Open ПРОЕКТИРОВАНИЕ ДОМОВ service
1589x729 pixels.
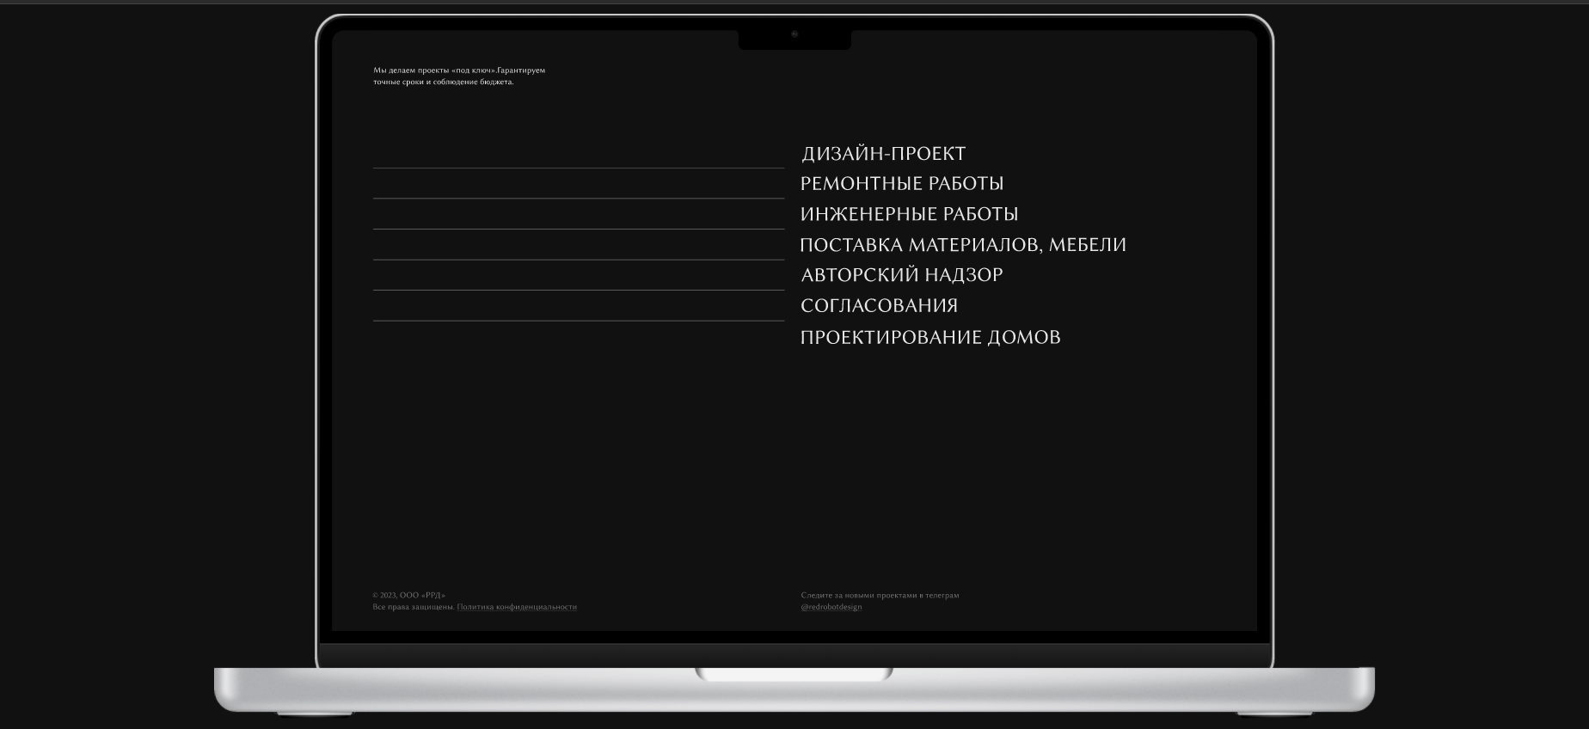[929, 337]
